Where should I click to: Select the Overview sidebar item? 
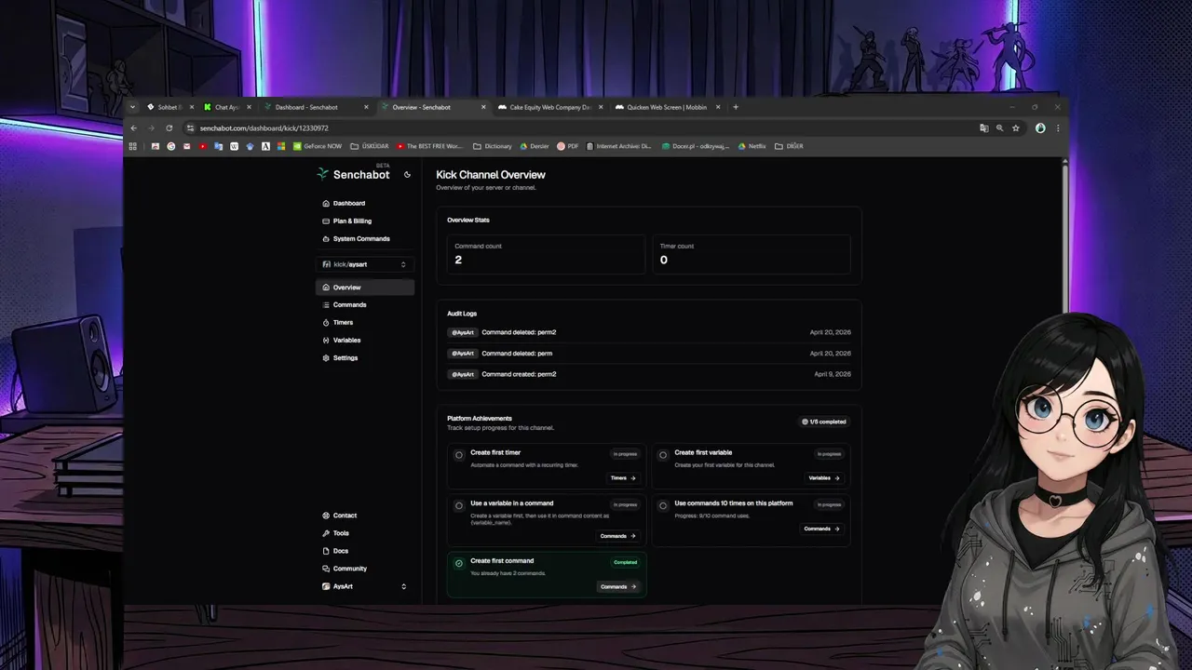[x=365, y=288]
